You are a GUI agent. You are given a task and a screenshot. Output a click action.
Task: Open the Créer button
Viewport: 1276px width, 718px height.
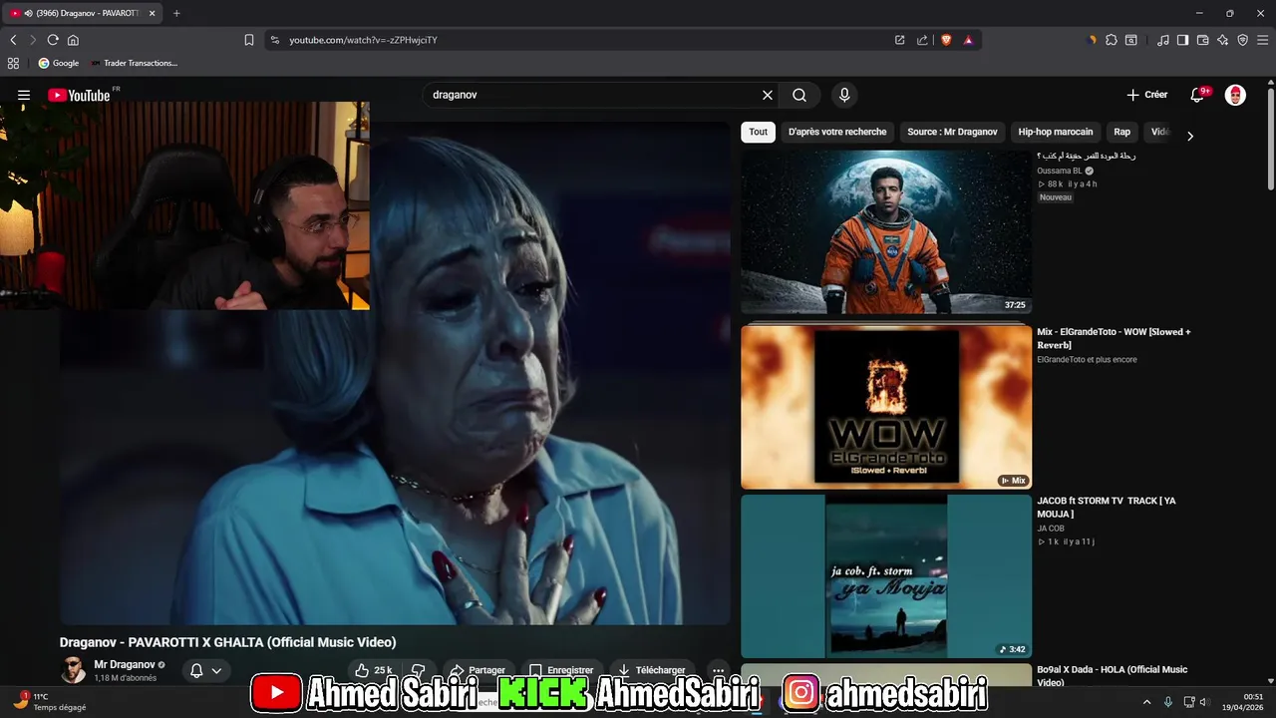point(1146,95)
